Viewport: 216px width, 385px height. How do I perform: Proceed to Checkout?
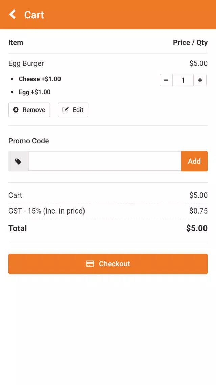[x=108, y=264]
